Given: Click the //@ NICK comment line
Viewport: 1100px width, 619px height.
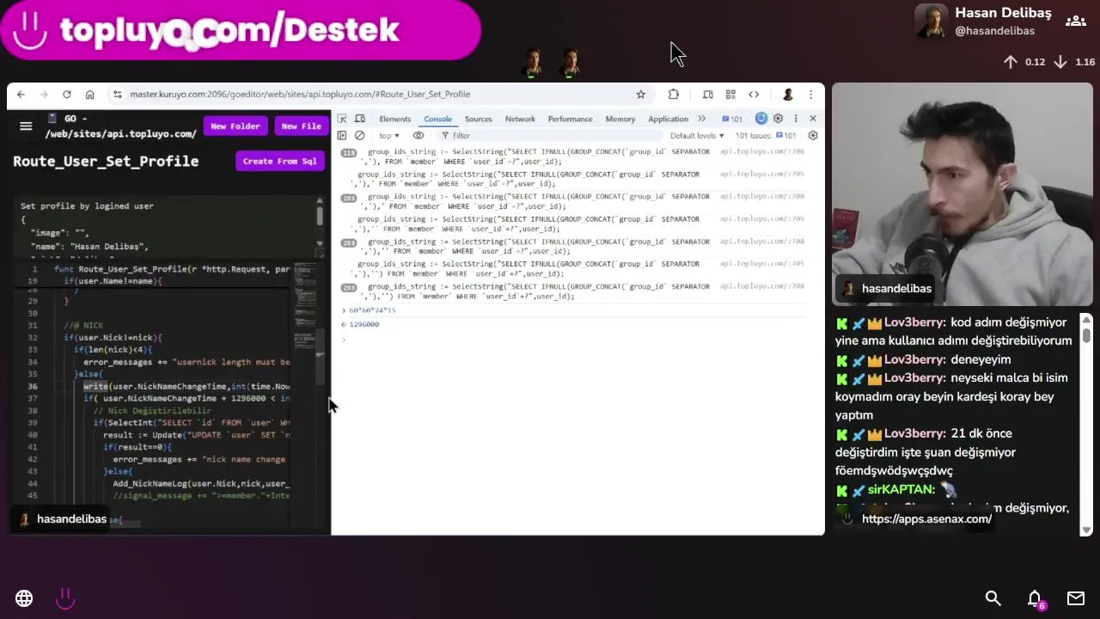Looking at the screenshot, I should click(83, 326).
